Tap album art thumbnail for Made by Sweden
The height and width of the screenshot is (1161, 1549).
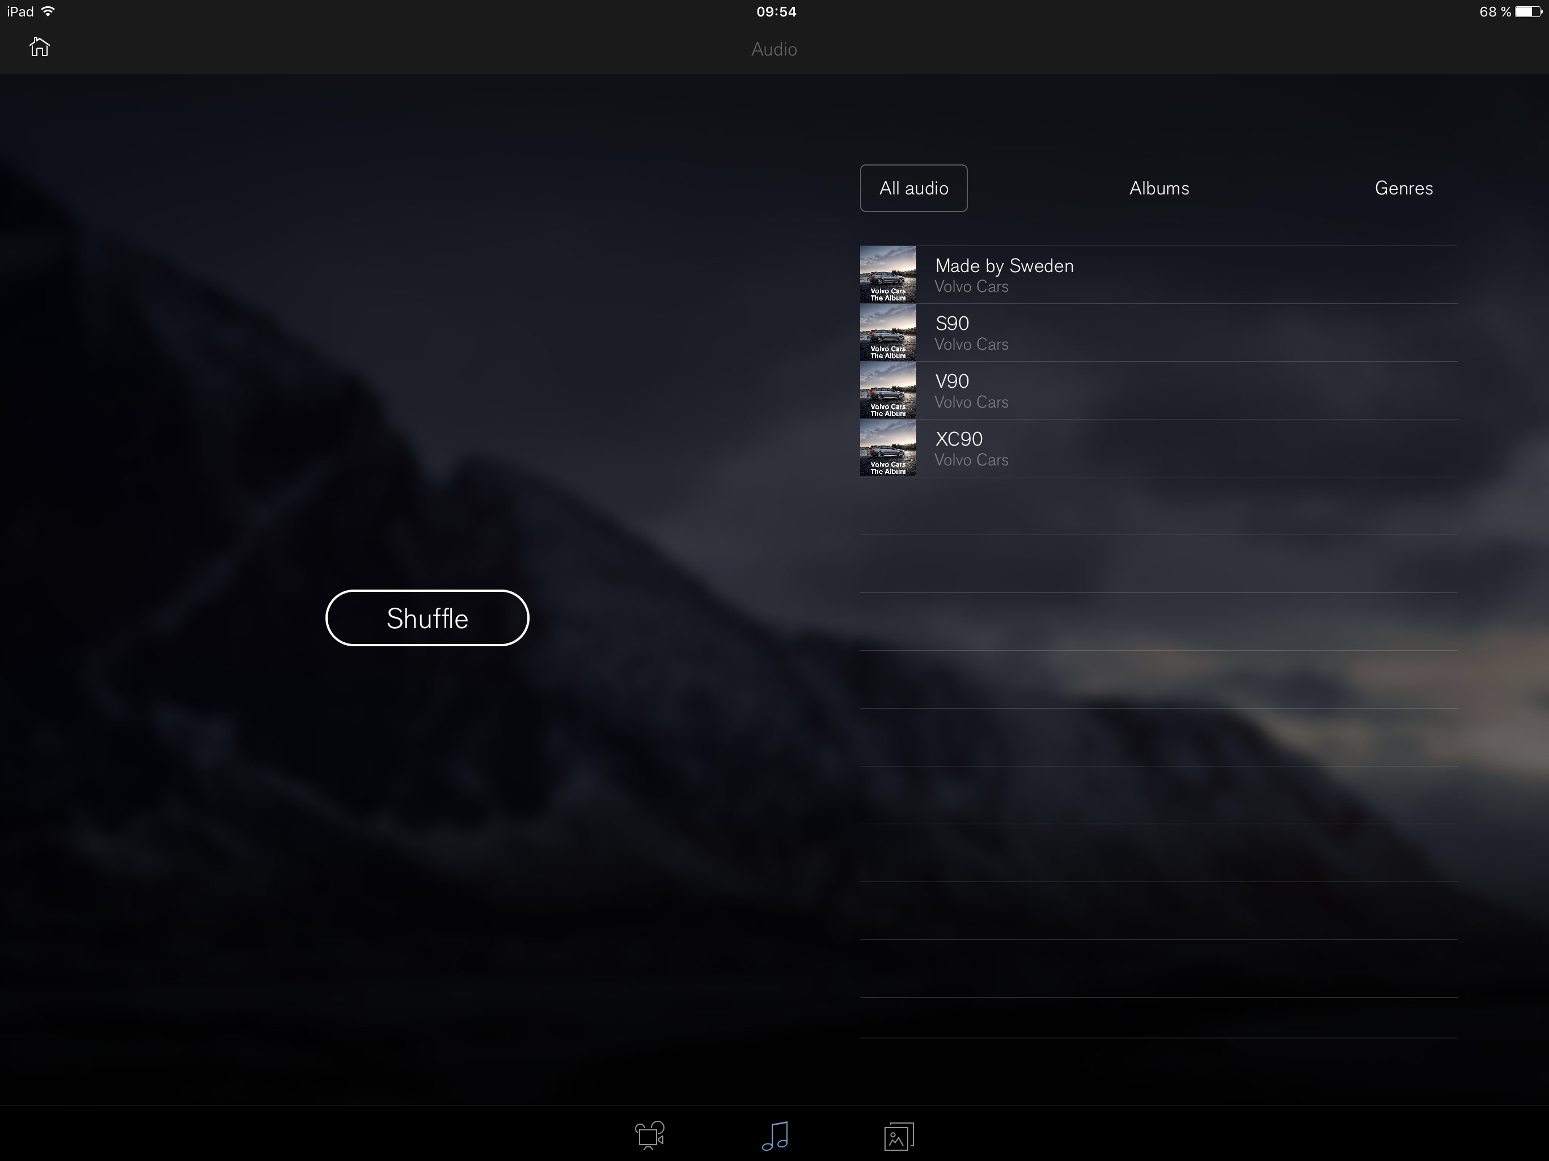pos(888,274)
